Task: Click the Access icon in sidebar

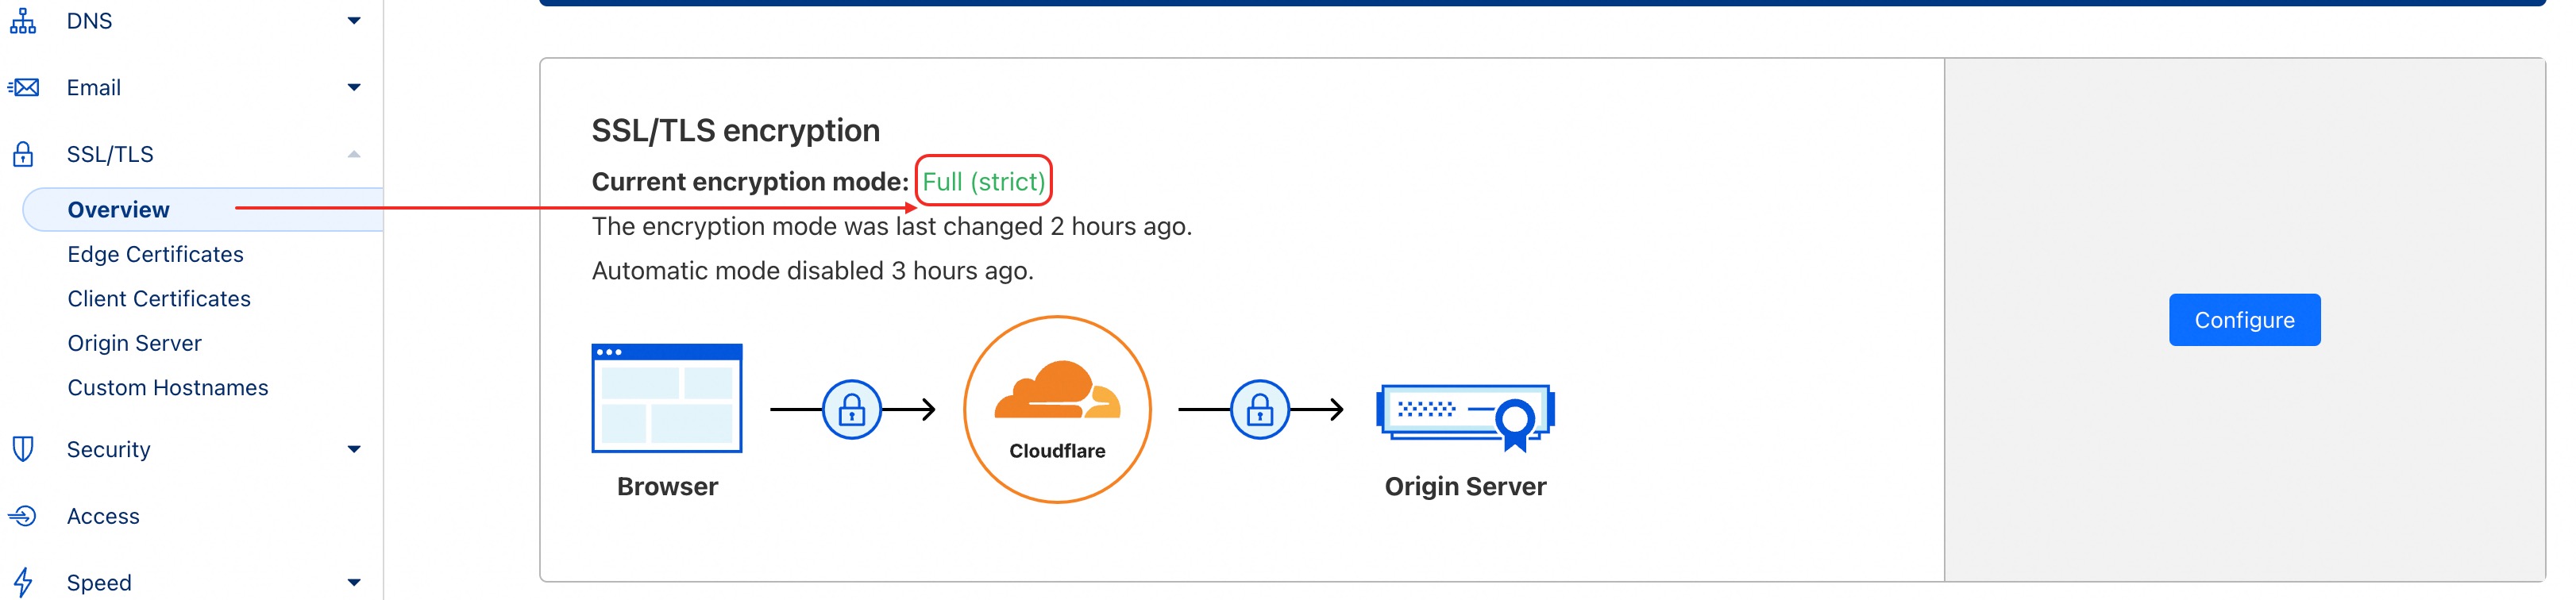Action: [23, 516]
